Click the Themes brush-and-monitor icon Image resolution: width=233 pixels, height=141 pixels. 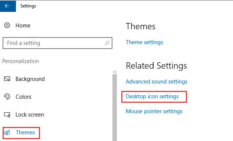(7, 132)
